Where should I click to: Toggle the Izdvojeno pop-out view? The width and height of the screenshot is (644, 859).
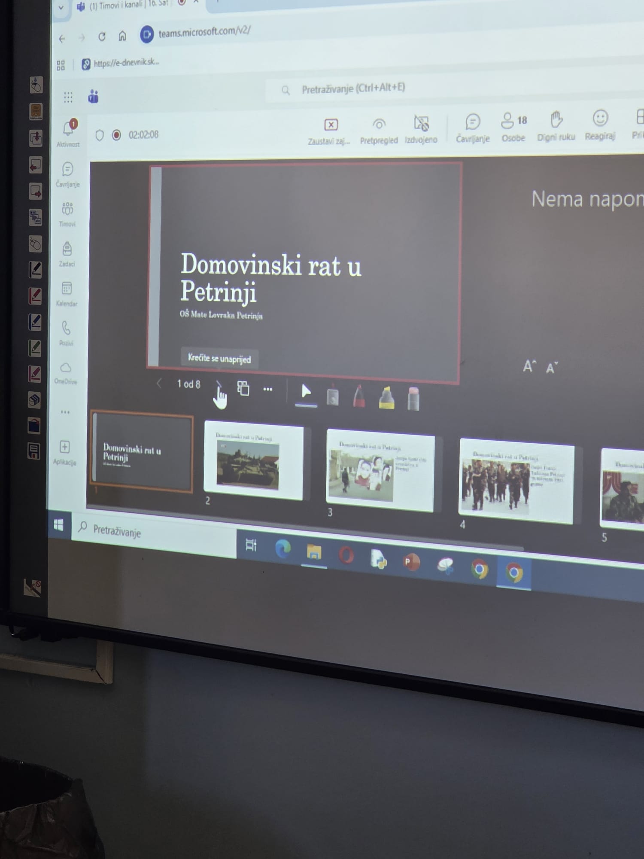[421, 124]
